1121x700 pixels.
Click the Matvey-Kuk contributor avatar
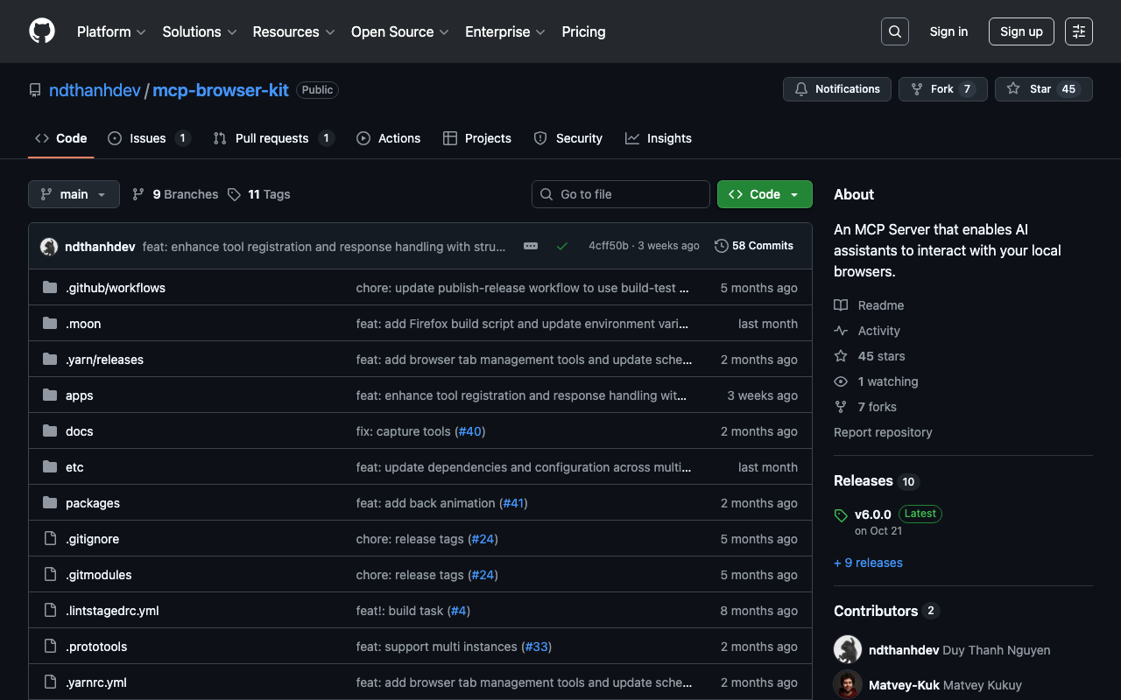coord(848,684)
